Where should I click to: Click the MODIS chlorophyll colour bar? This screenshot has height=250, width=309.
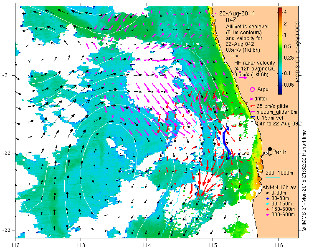(280, 51)
